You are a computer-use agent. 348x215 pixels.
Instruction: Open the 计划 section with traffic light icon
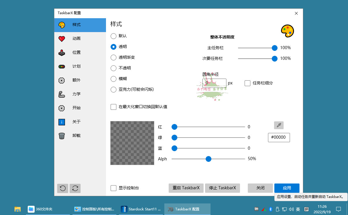click(77, 66)
